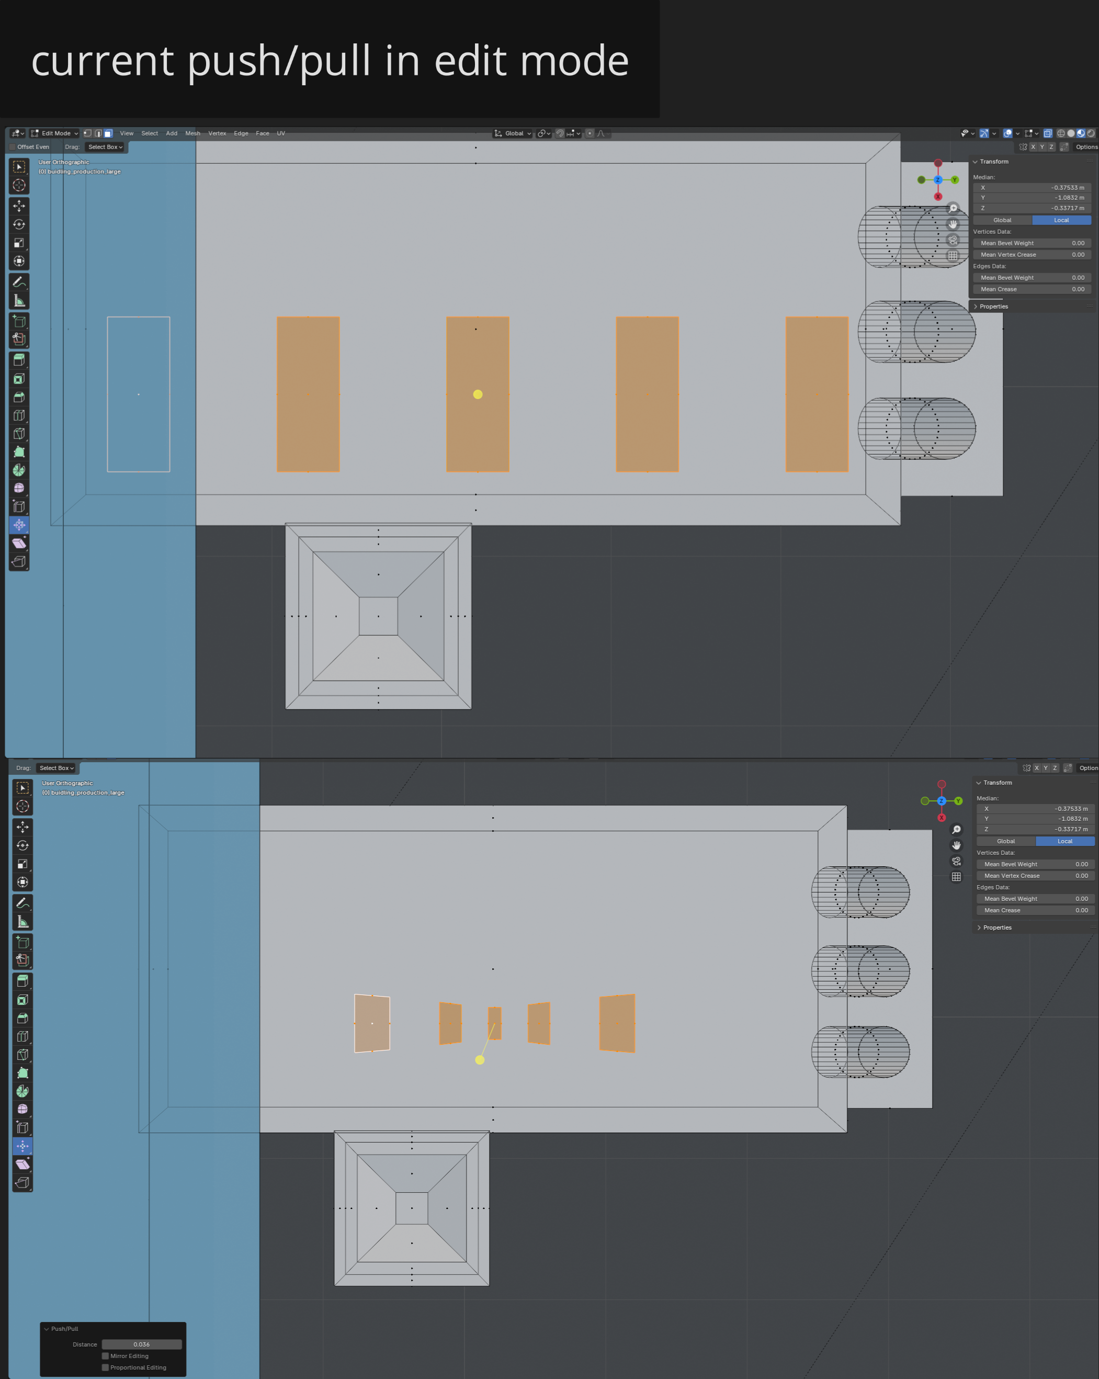Click the camera view icon in upper viewport
1099x1379 pixels.
(953, 240)
